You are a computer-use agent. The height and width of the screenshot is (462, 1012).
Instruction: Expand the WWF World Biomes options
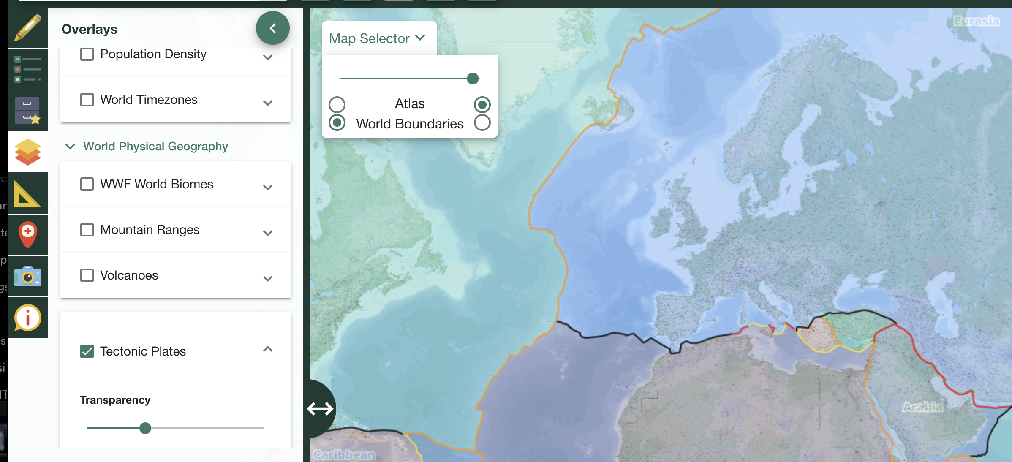click(x=267, y=187)
